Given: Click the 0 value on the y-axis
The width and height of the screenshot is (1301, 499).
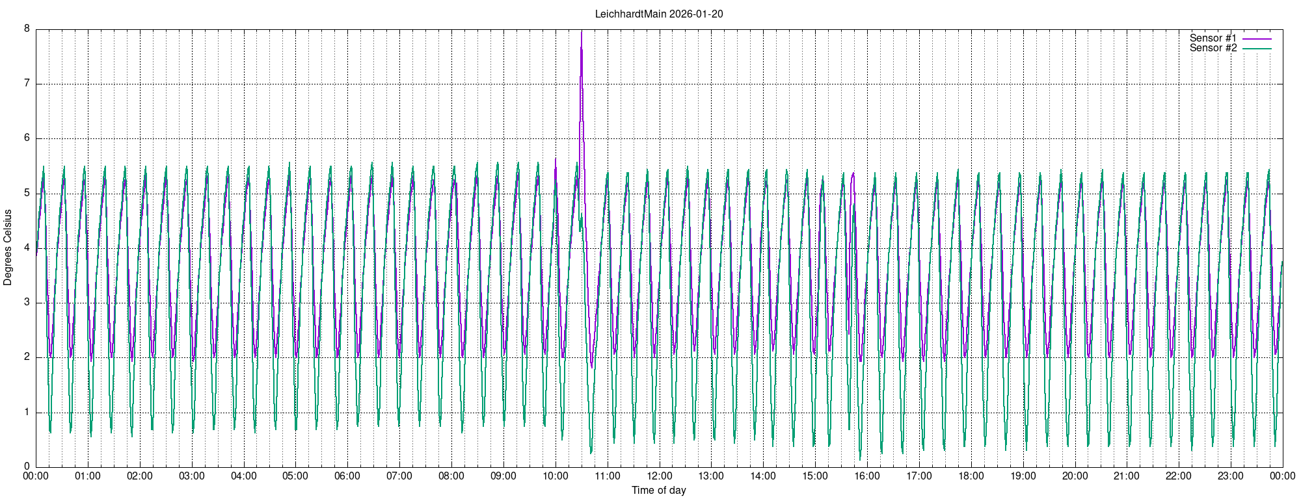Looking at the screenshot, I should (27, 467).
